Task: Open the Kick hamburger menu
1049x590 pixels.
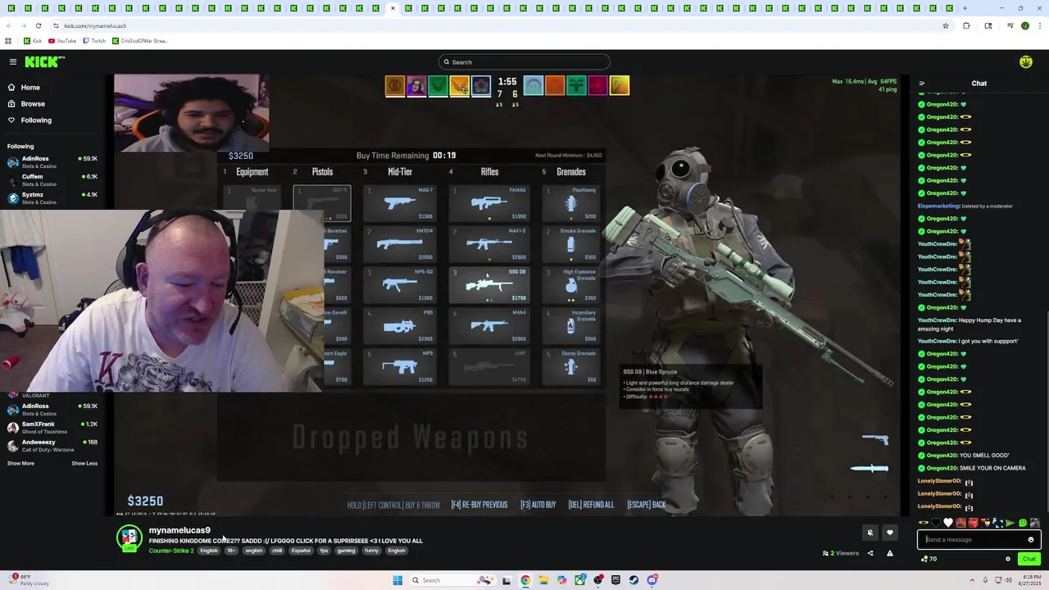Action: coord(13,62)
